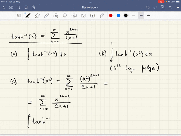Undo the last stroke

tap(148, 8)
